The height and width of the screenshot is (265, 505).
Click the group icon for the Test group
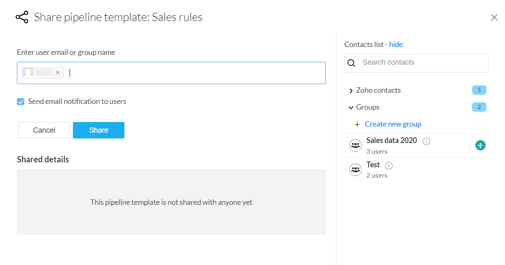pyautogui.click(x=355, y=170)
